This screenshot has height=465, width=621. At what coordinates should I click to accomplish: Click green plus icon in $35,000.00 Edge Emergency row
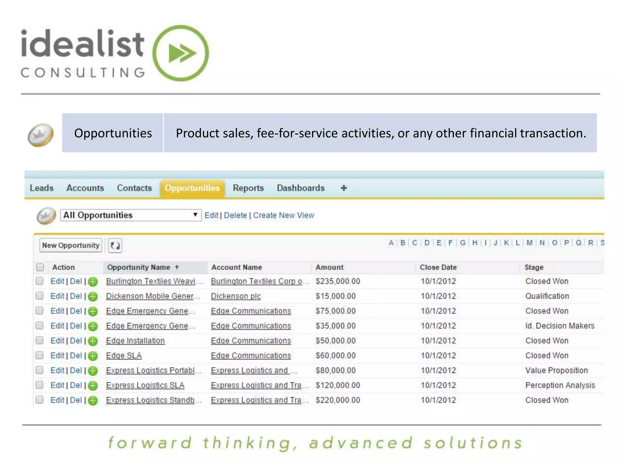pos(93,326)
